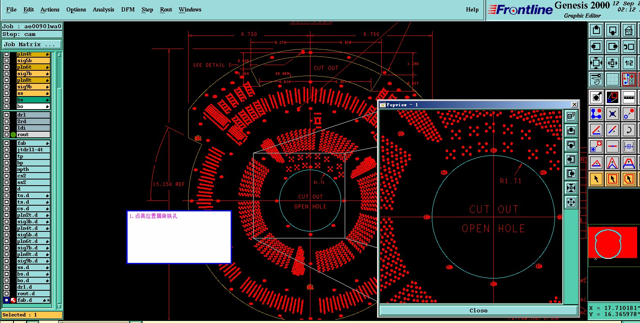Toggle the checkbox for layer rout
This screenshot has width=640, height=323.
(x=7, y=135)
